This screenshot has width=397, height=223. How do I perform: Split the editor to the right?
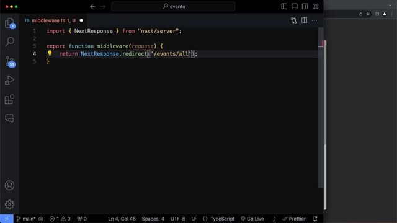coord(304,20)
